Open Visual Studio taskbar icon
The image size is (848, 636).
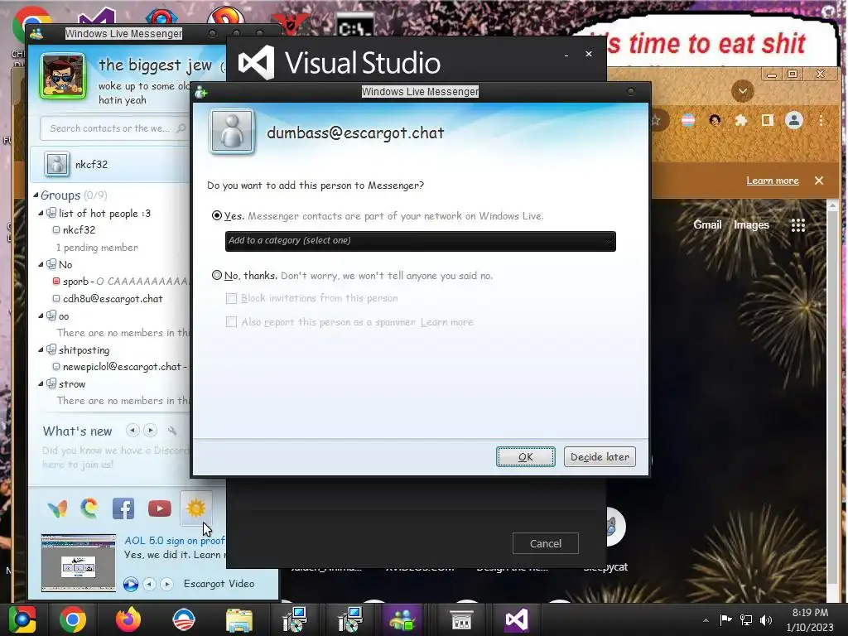point(517,619)
